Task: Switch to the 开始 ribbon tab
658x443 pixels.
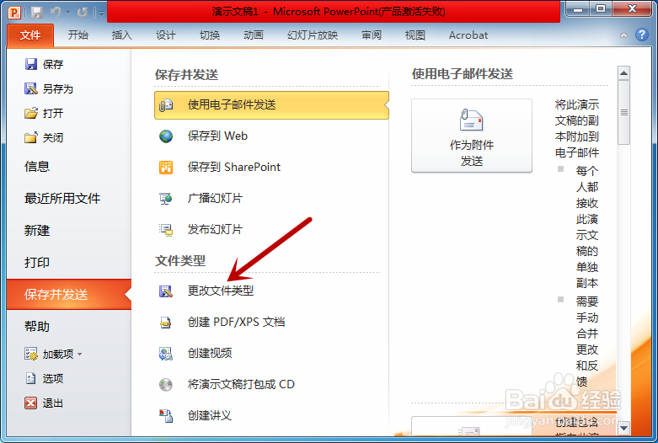Action: click(x=78, y=35)
